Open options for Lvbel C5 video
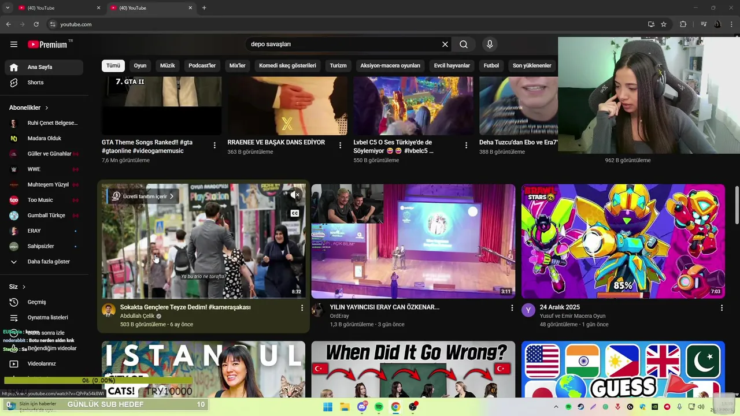Image resolution: width=740 pixels, height=416 pixels. pyautogui.click(x=466, y=146)
